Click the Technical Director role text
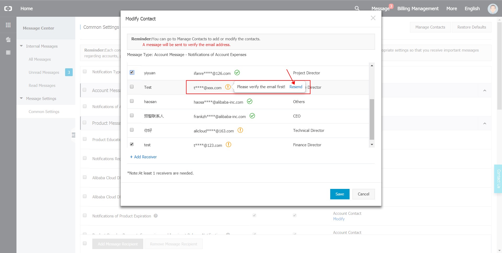The height and width of the screenshot is (253, 502). pos(309,131)
